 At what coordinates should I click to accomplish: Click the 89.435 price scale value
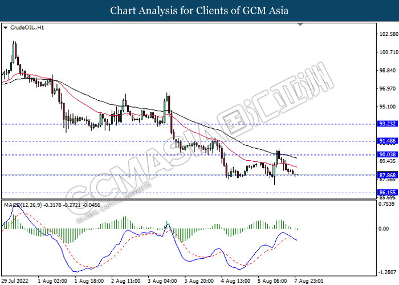[x=389, y=161]
